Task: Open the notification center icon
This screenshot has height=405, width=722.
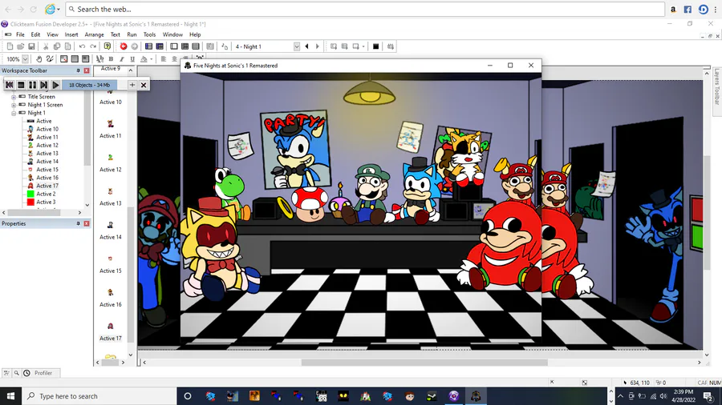Action: [708, 396]
